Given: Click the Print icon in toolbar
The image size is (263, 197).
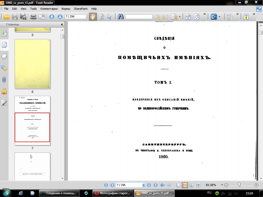Looking at the screenshot, I should pyautogui.click(x=33, y=17).
